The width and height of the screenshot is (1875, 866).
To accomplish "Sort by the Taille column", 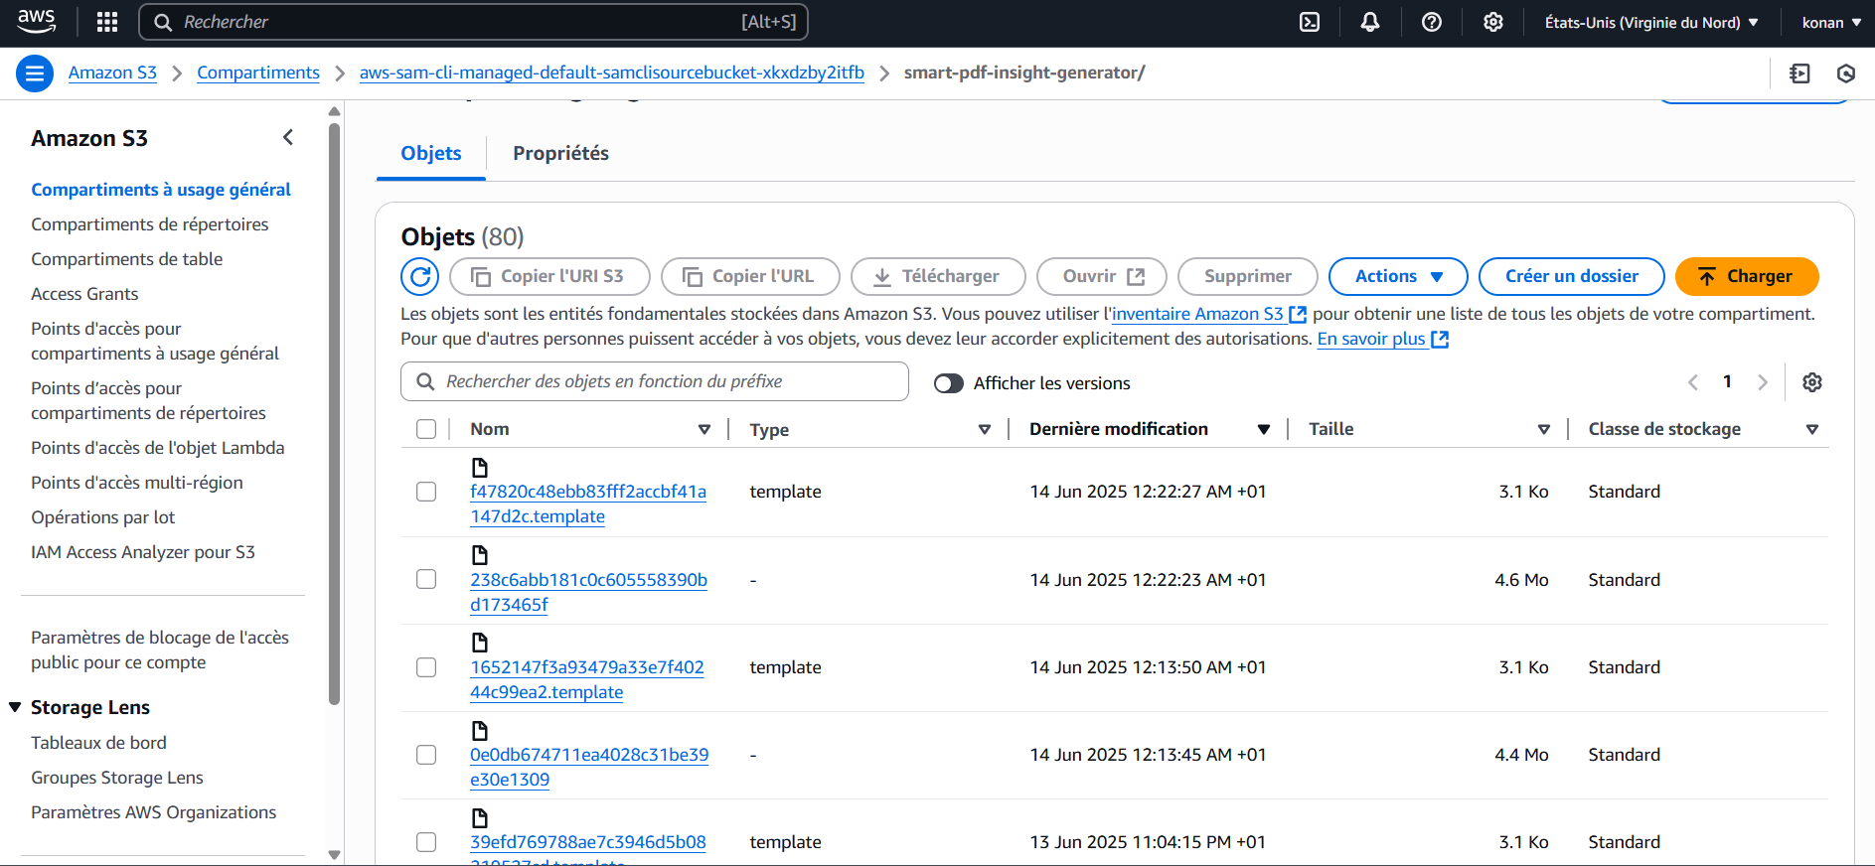I will (x=1544, y=429).
